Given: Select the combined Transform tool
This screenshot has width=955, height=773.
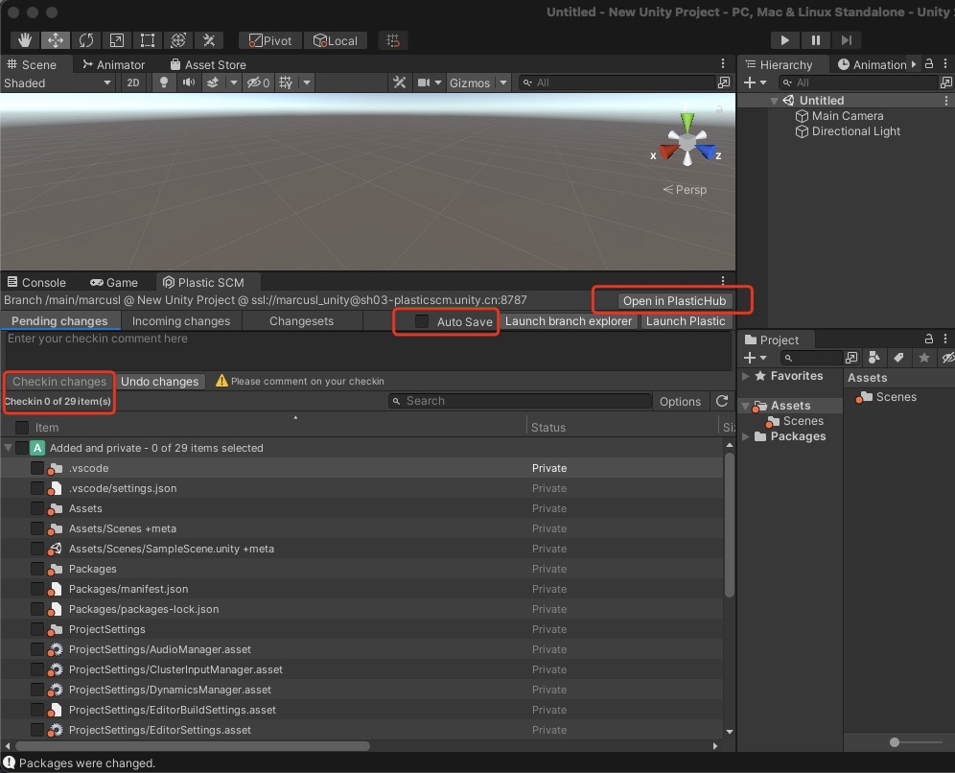Looking at the screenshot, I should point(177,40).
